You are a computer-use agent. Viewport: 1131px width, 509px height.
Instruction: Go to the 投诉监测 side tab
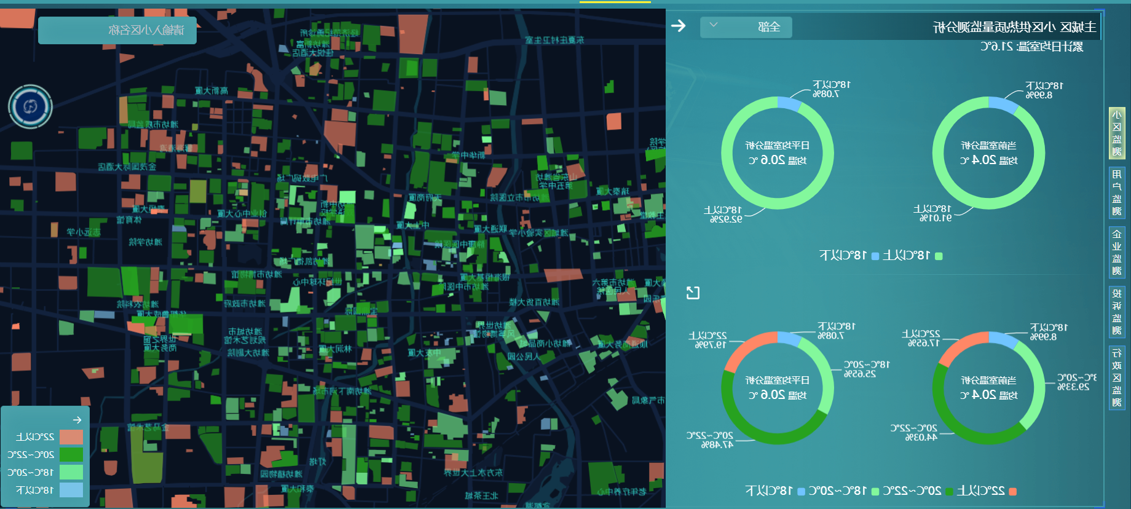[1117, 312]
